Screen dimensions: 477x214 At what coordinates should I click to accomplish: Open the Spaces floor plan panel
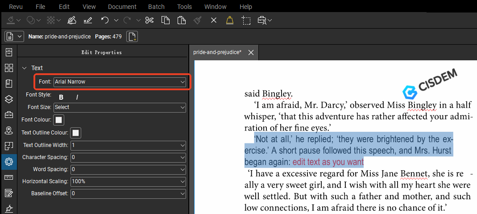9,146
